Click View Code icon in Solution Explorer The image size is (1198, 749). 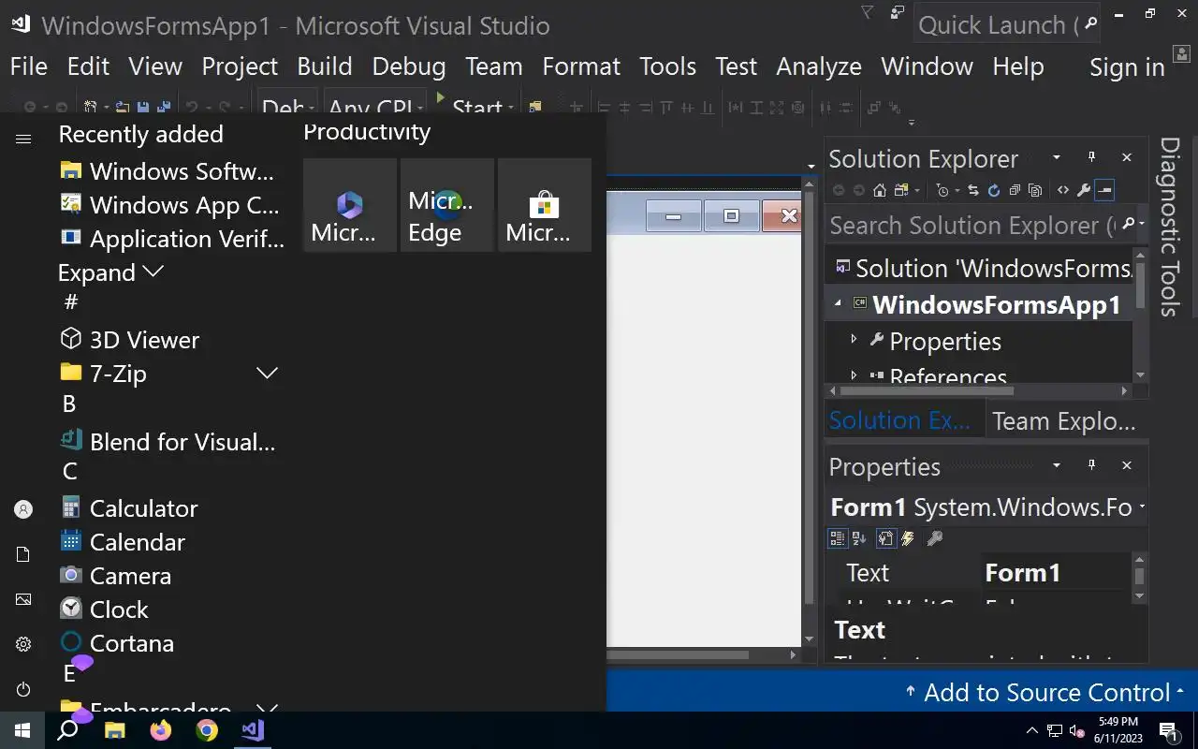(x=1063, y=190)
